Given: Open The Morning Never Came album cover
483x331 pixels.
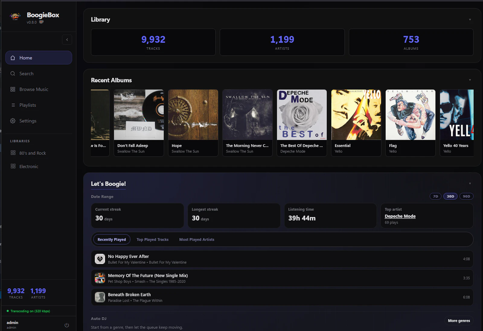Looking at the screenshot, I should click(x=248, y=115).
